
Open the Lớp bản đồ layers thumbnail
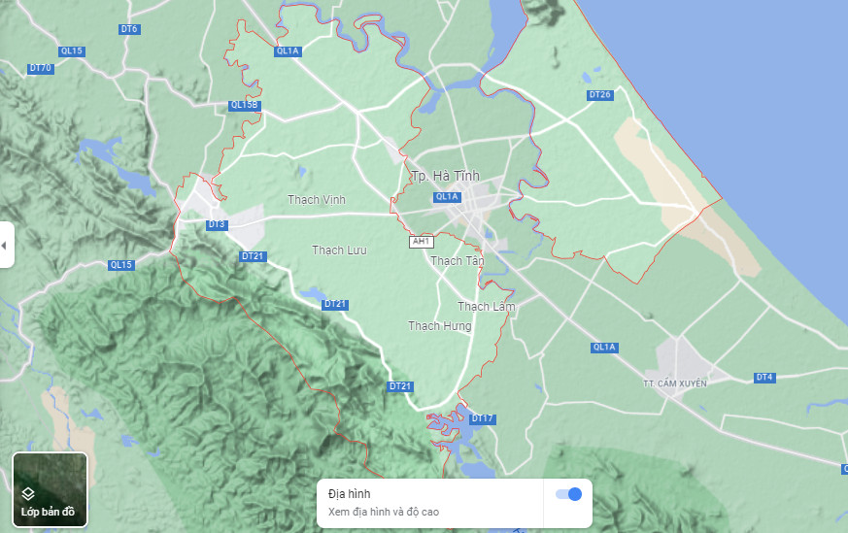click(x=50, y=489)
